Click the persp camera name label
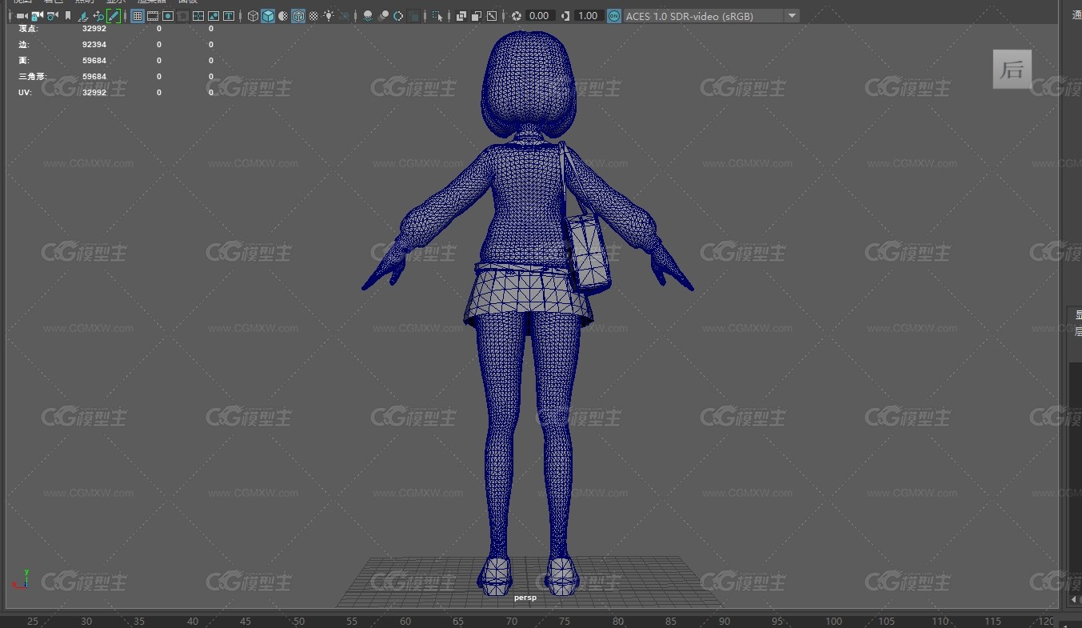 pyautogui.click(x=525, y=598)
